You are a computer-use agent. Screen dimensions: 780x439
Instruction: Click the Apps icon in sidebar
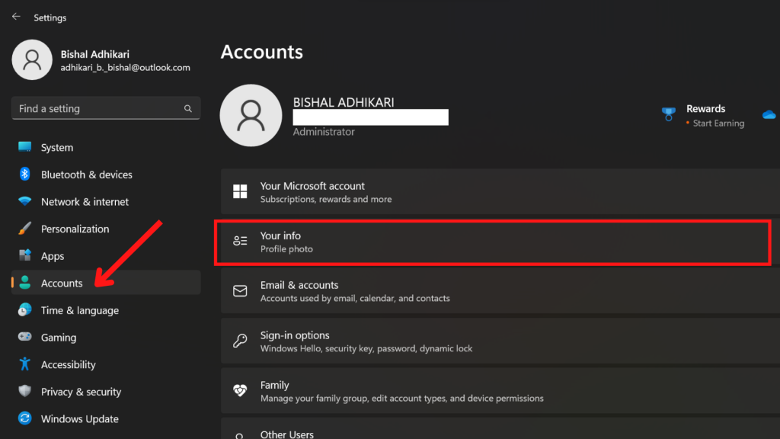click(24, 255)
